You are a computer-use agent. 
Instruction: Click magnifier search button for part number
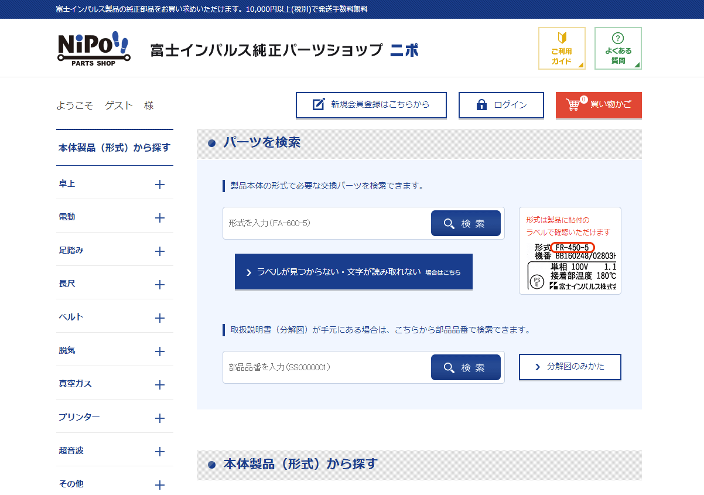click(466, 367)
